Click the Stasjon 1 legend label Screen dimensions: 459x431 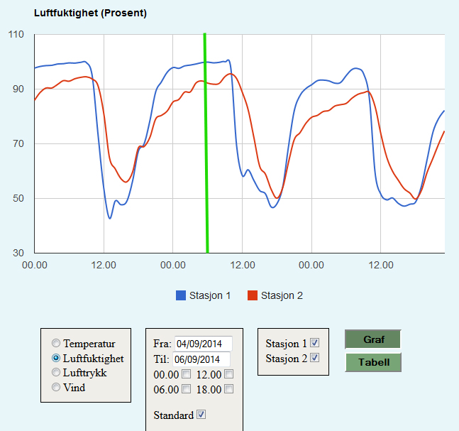pyautogui.click(x=210, y=295)
